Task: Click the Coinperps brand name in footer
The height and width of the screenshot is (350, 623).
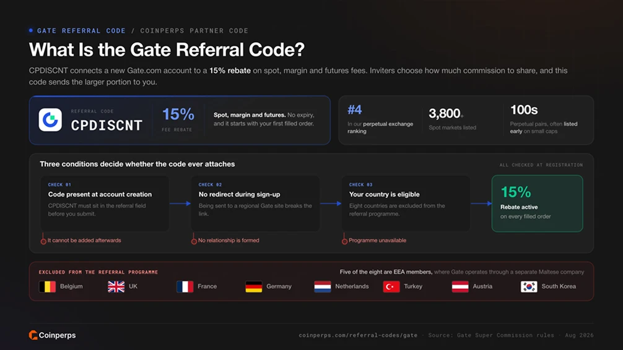Action: (57, 335)
